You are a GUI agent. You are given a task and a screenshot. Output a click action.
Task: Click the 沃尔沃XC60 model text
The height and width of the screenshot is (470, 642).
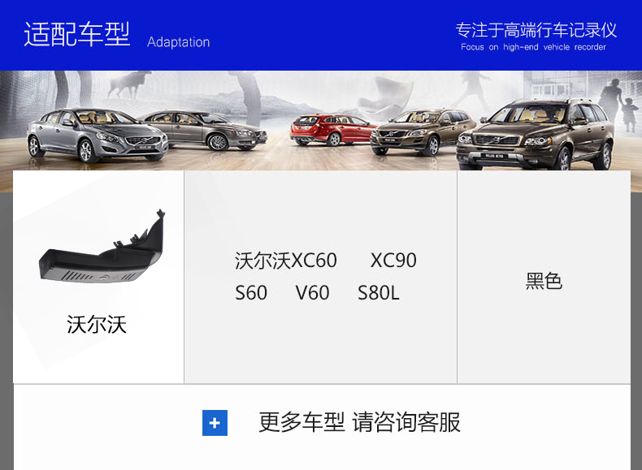[286, 261]
